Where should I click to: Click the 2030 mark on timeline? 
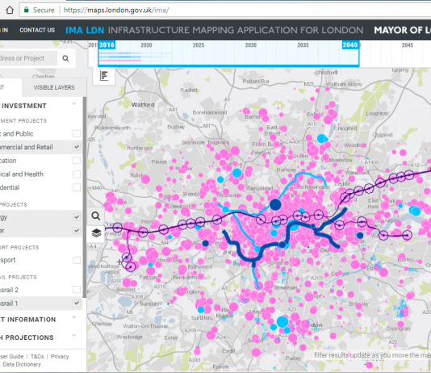click(x=251, y=45)
